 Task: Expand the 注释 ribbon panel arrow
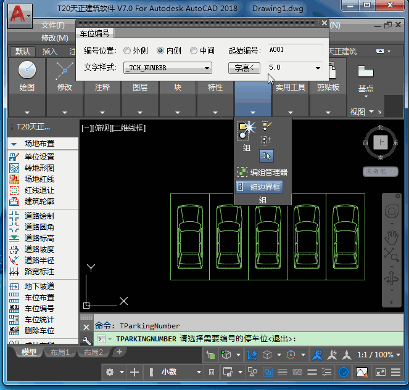click(x=102, y=113)
